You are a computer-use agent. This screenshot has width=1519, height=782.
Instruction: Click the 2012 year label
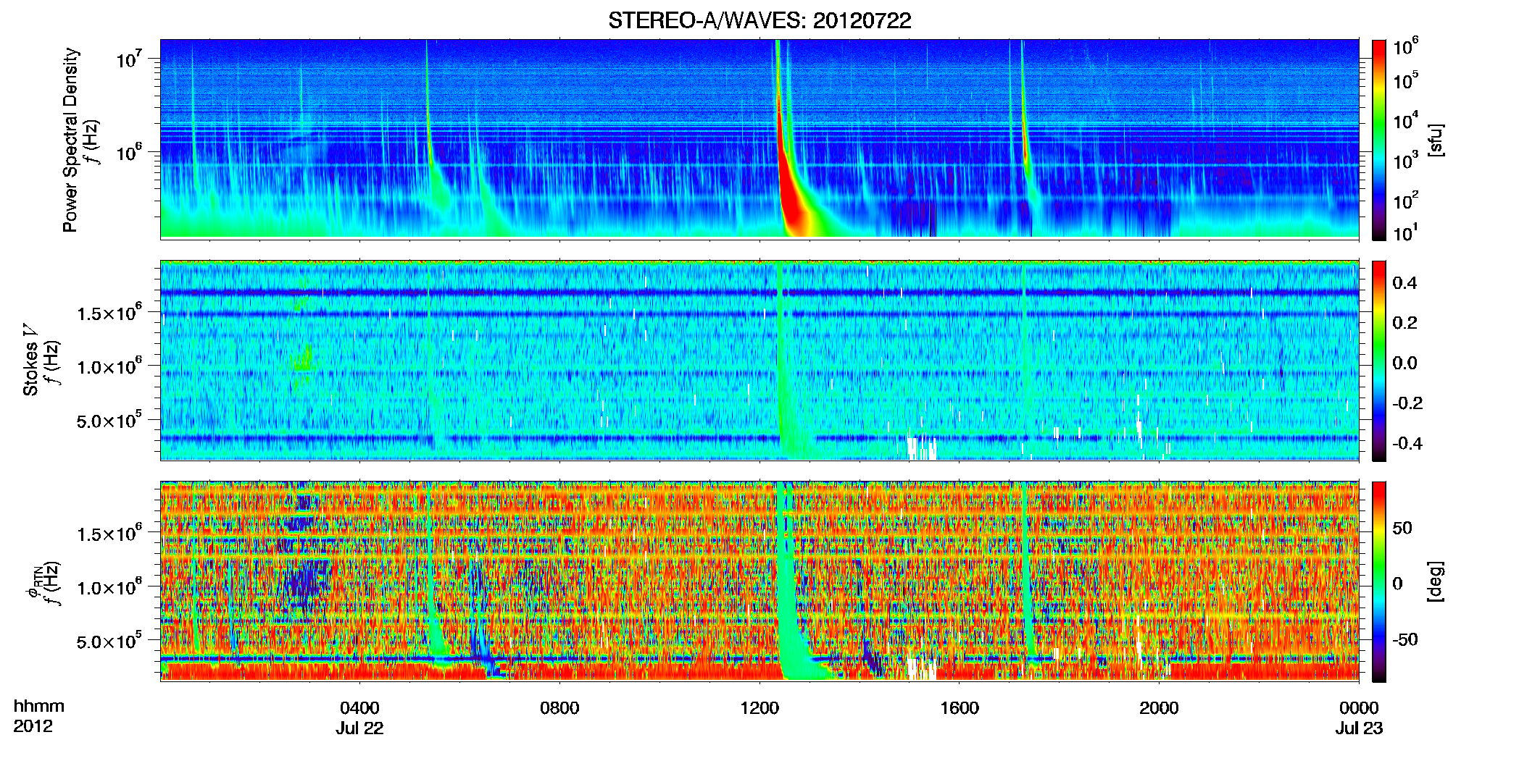pos(33,726)
